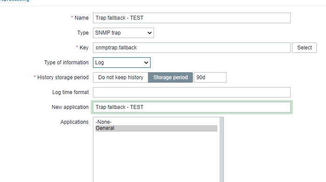Click the History storage period label
Screen dimensions: 326x182
click(63, 77)
